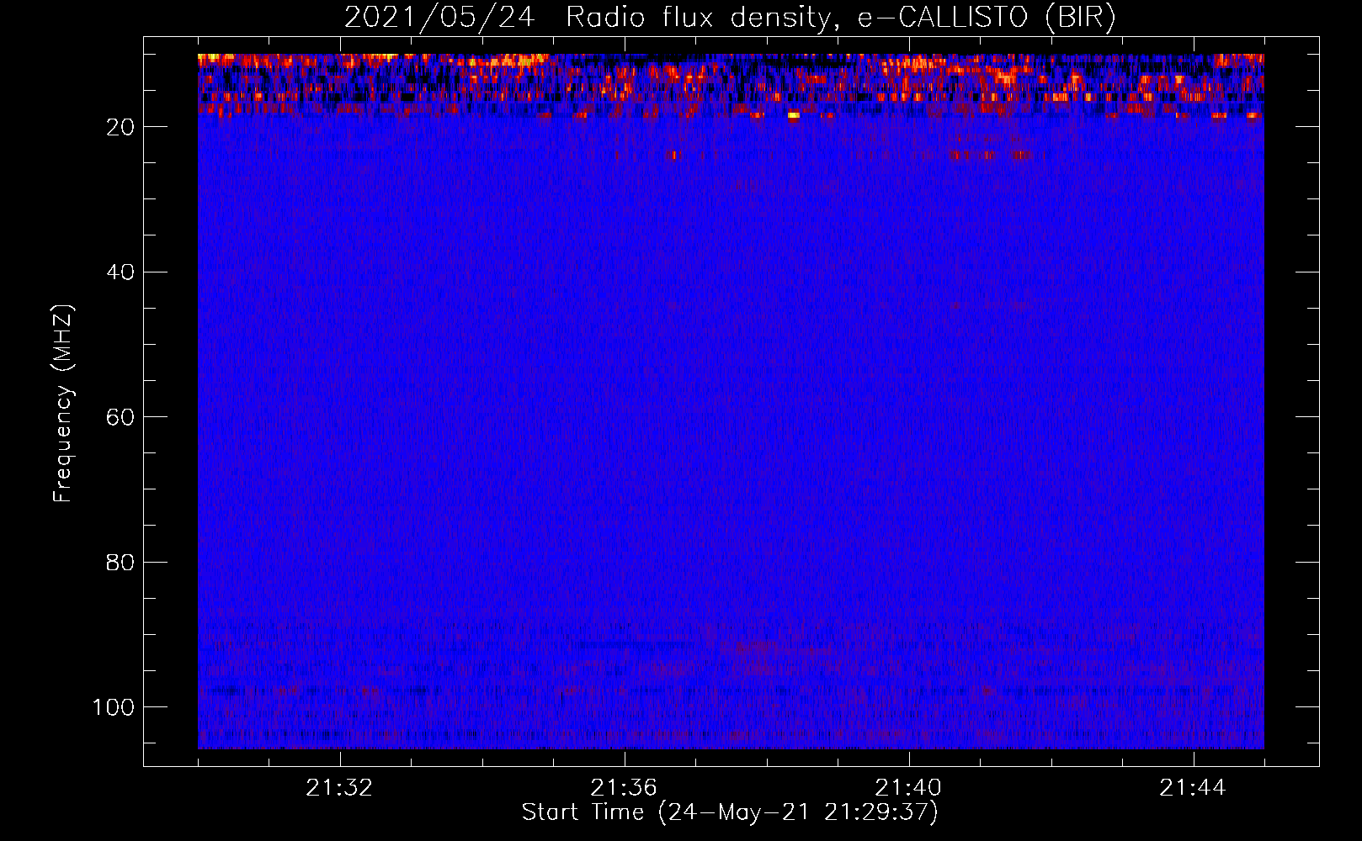Image resolution: width=1362 pixels, height=841 pixels.
Task: Select the 40 frequency tick label
Action: click(x=121, y=272)
